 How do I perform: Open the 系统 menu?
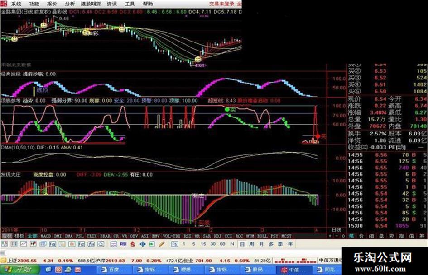click(16, 4)
